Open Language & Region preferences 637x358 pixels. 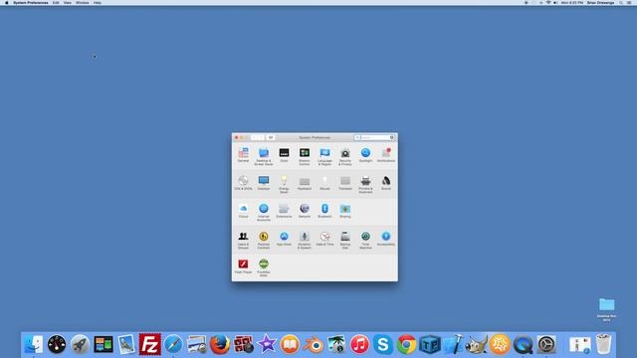[x=324, y=157]
